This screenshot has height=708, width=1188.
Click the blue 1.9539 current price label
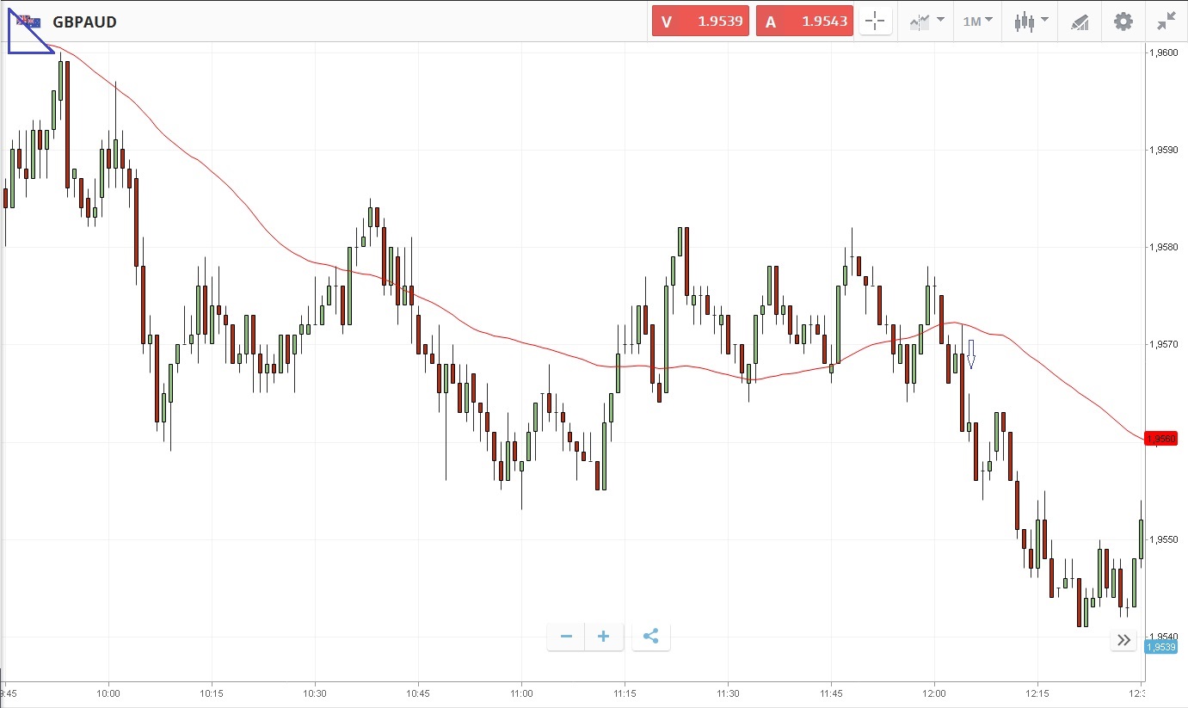click(1160, 647)
